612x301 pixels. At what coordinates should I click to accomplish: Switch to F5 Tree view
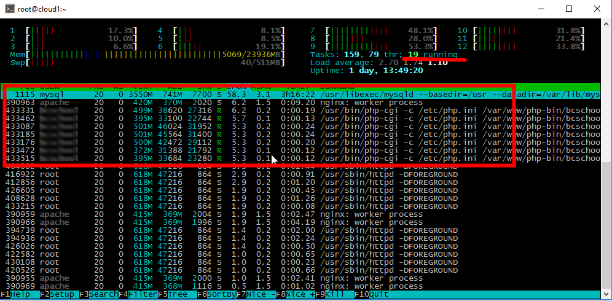pyautogui.click(x=178, y=294)
